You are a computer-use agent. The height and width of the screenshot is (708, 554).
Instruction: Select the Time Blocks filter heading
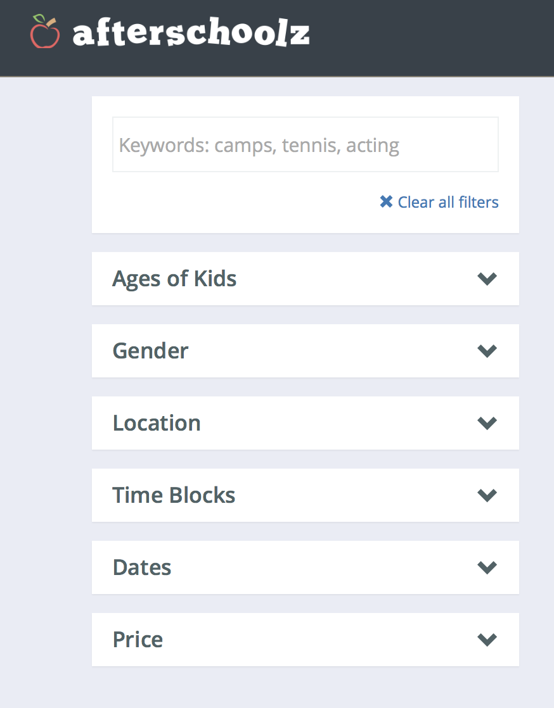(x=174, y=495)
